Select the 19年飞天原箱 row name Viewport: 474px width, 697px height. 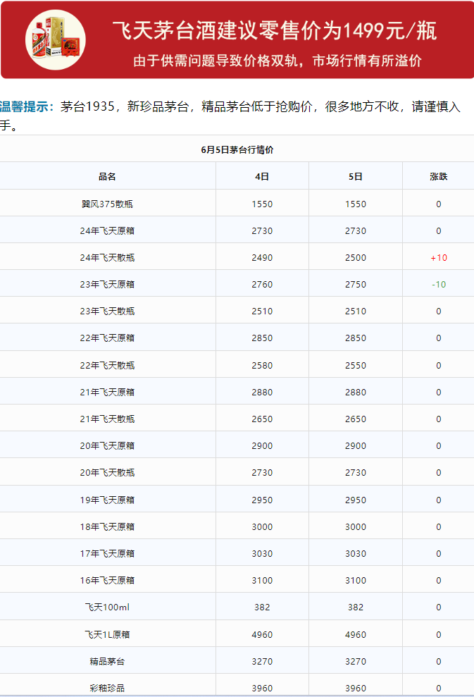click(x=107, y=500)
